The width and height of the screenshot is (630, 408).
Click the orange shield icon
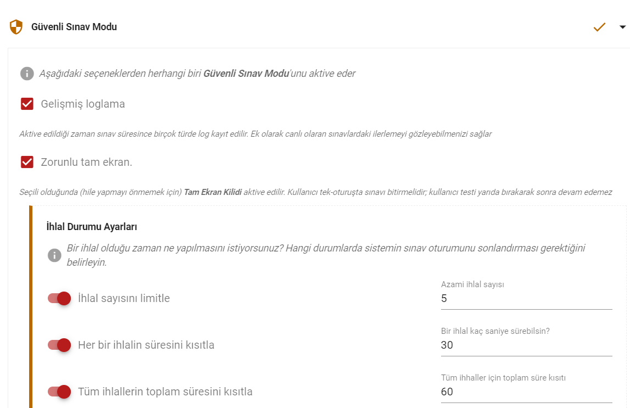(16, 27)
